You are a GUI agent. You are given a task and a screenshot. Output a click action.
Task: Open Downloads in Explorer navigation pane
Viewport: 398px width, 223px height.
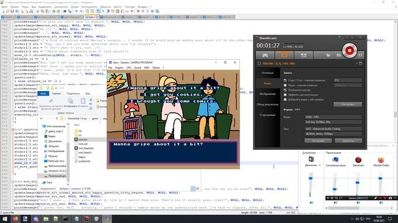click(52, 146)
